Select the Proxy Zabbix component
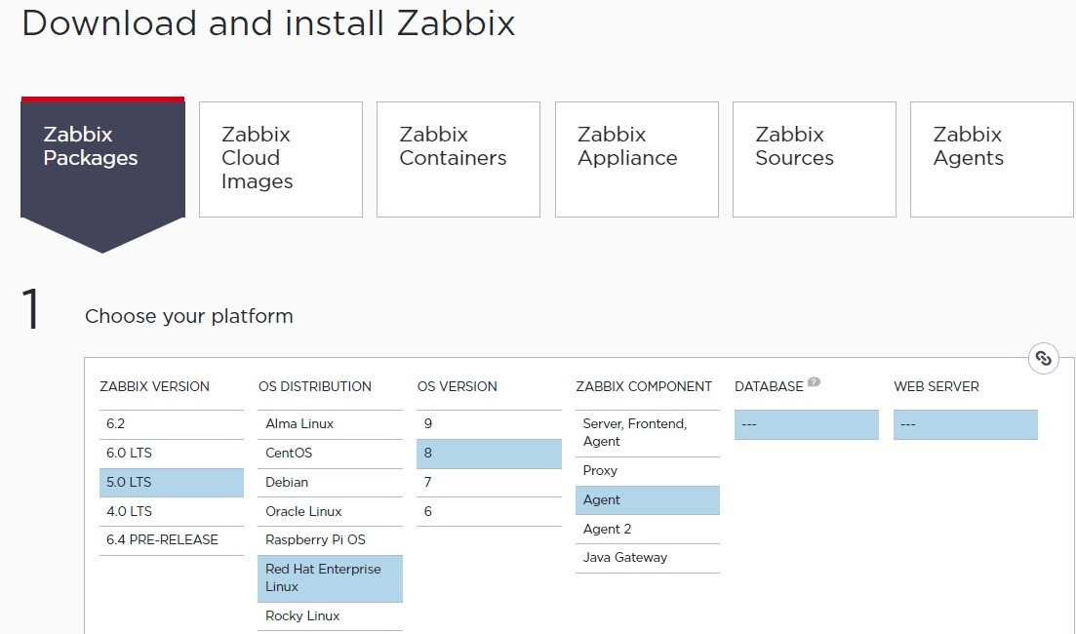The width and height of the screenshot is (1076, 634). click(647, 471)
